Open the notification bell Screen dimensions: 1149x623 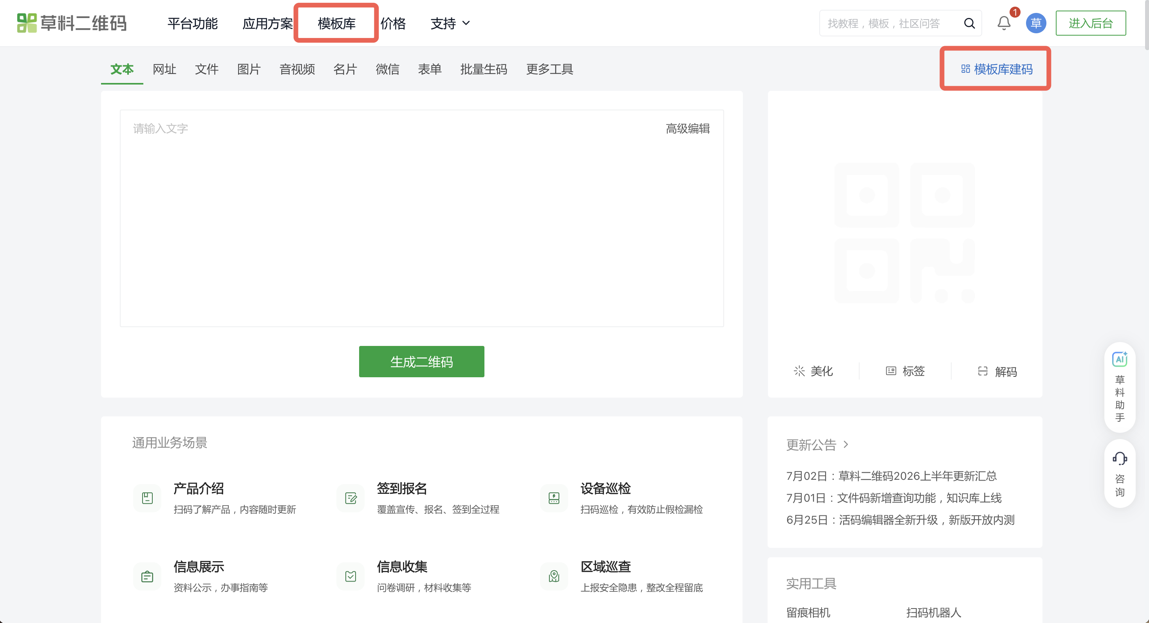coord(1004,23)
